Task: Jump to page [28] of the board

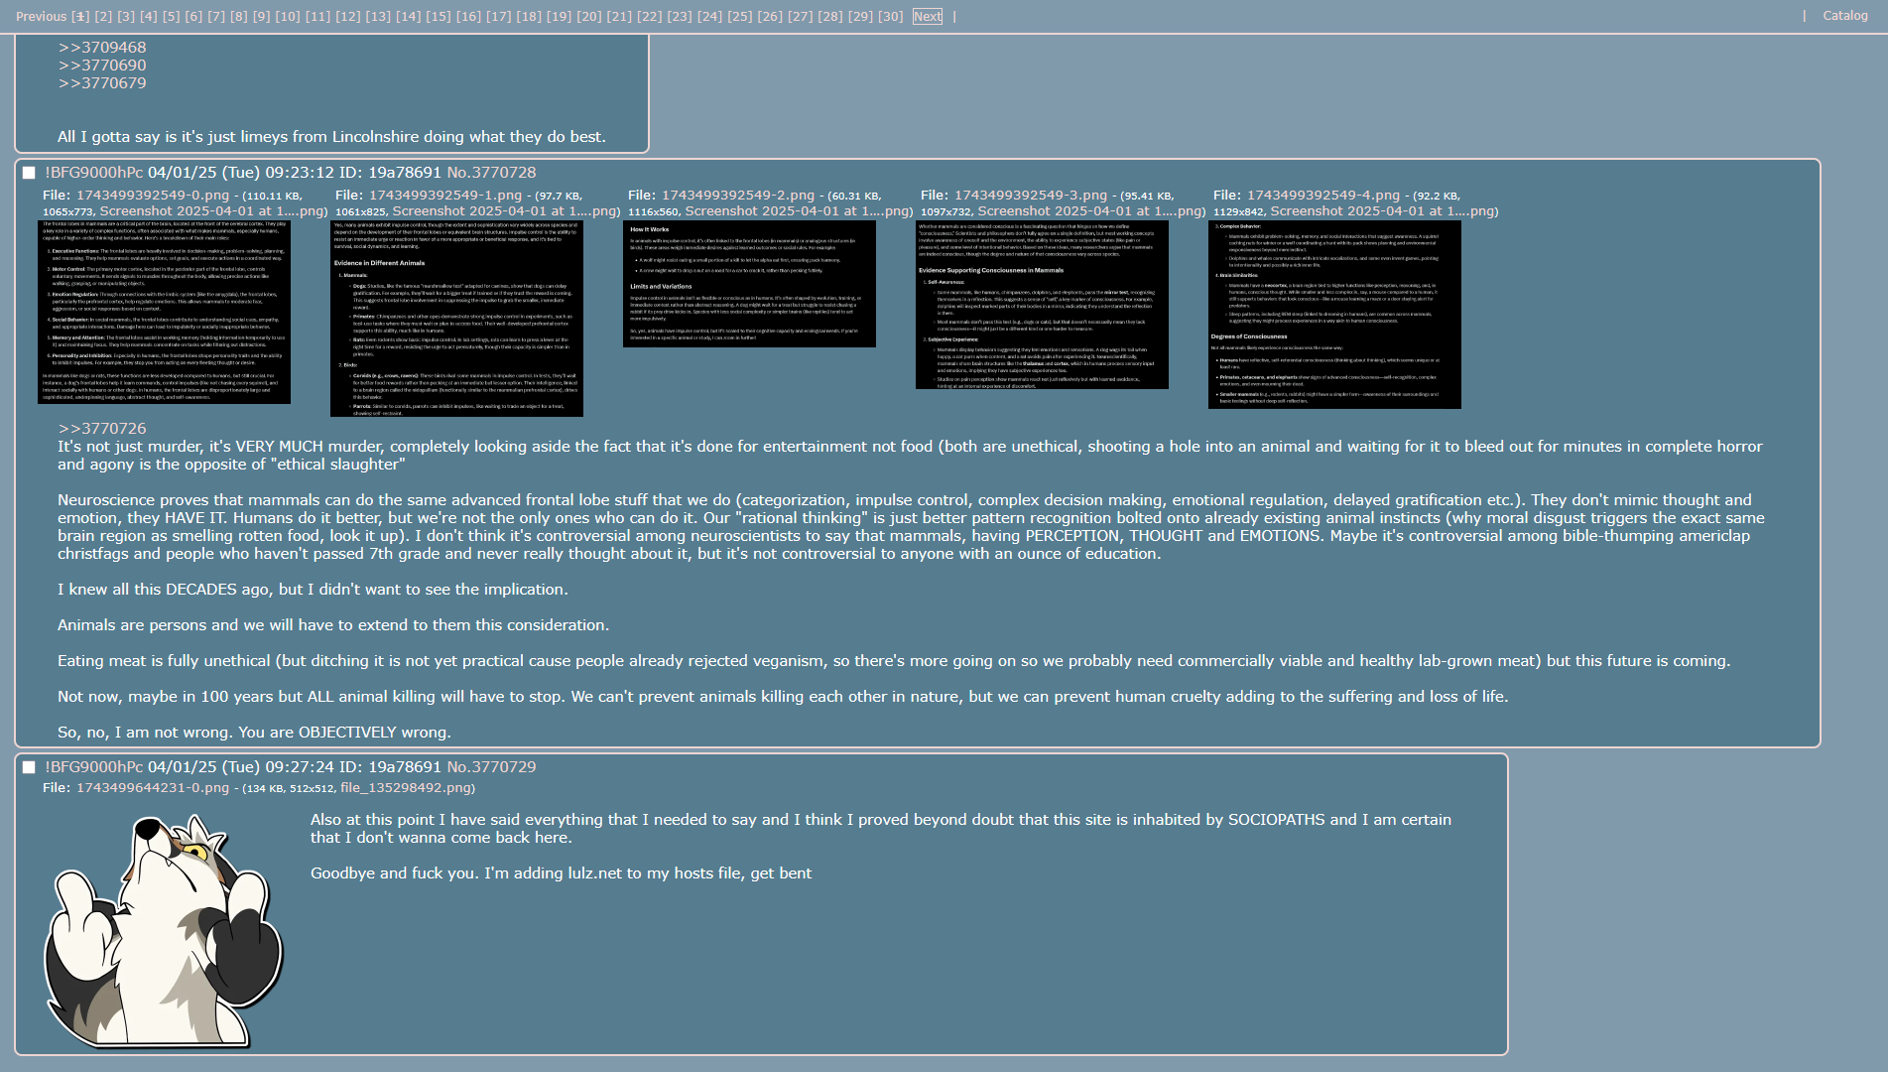Action: coord(830,16)
